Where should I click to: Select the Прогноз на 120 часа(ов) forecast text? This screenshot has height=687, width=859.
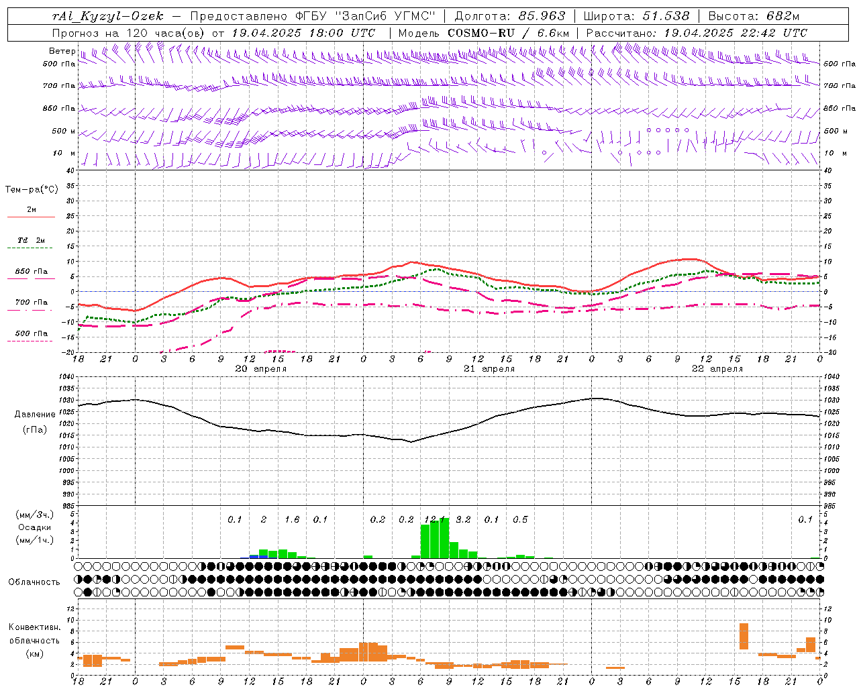pos(130,33)
